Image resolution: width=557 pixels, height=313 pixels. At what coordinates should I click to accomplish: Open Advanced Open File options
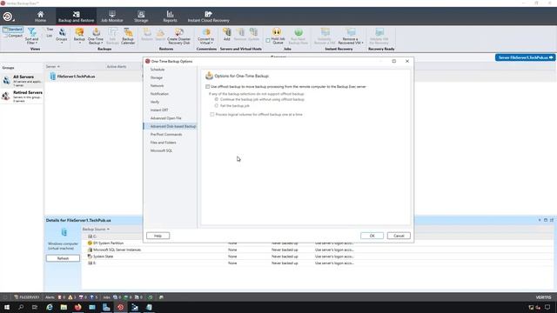[x=165, y=118]
